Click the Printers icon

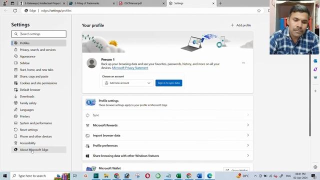15,116
